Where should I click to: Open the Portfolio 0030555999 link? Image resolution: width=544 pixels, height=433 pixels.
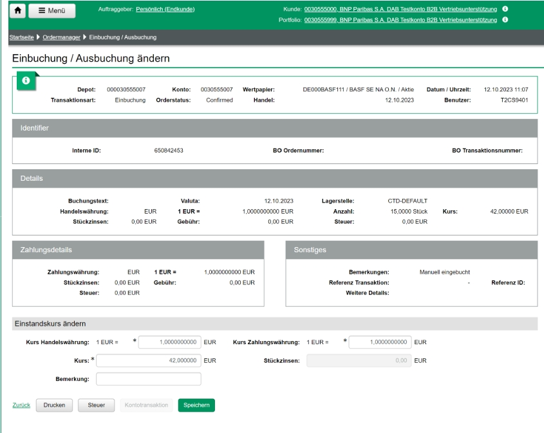[x=400, y=20]
